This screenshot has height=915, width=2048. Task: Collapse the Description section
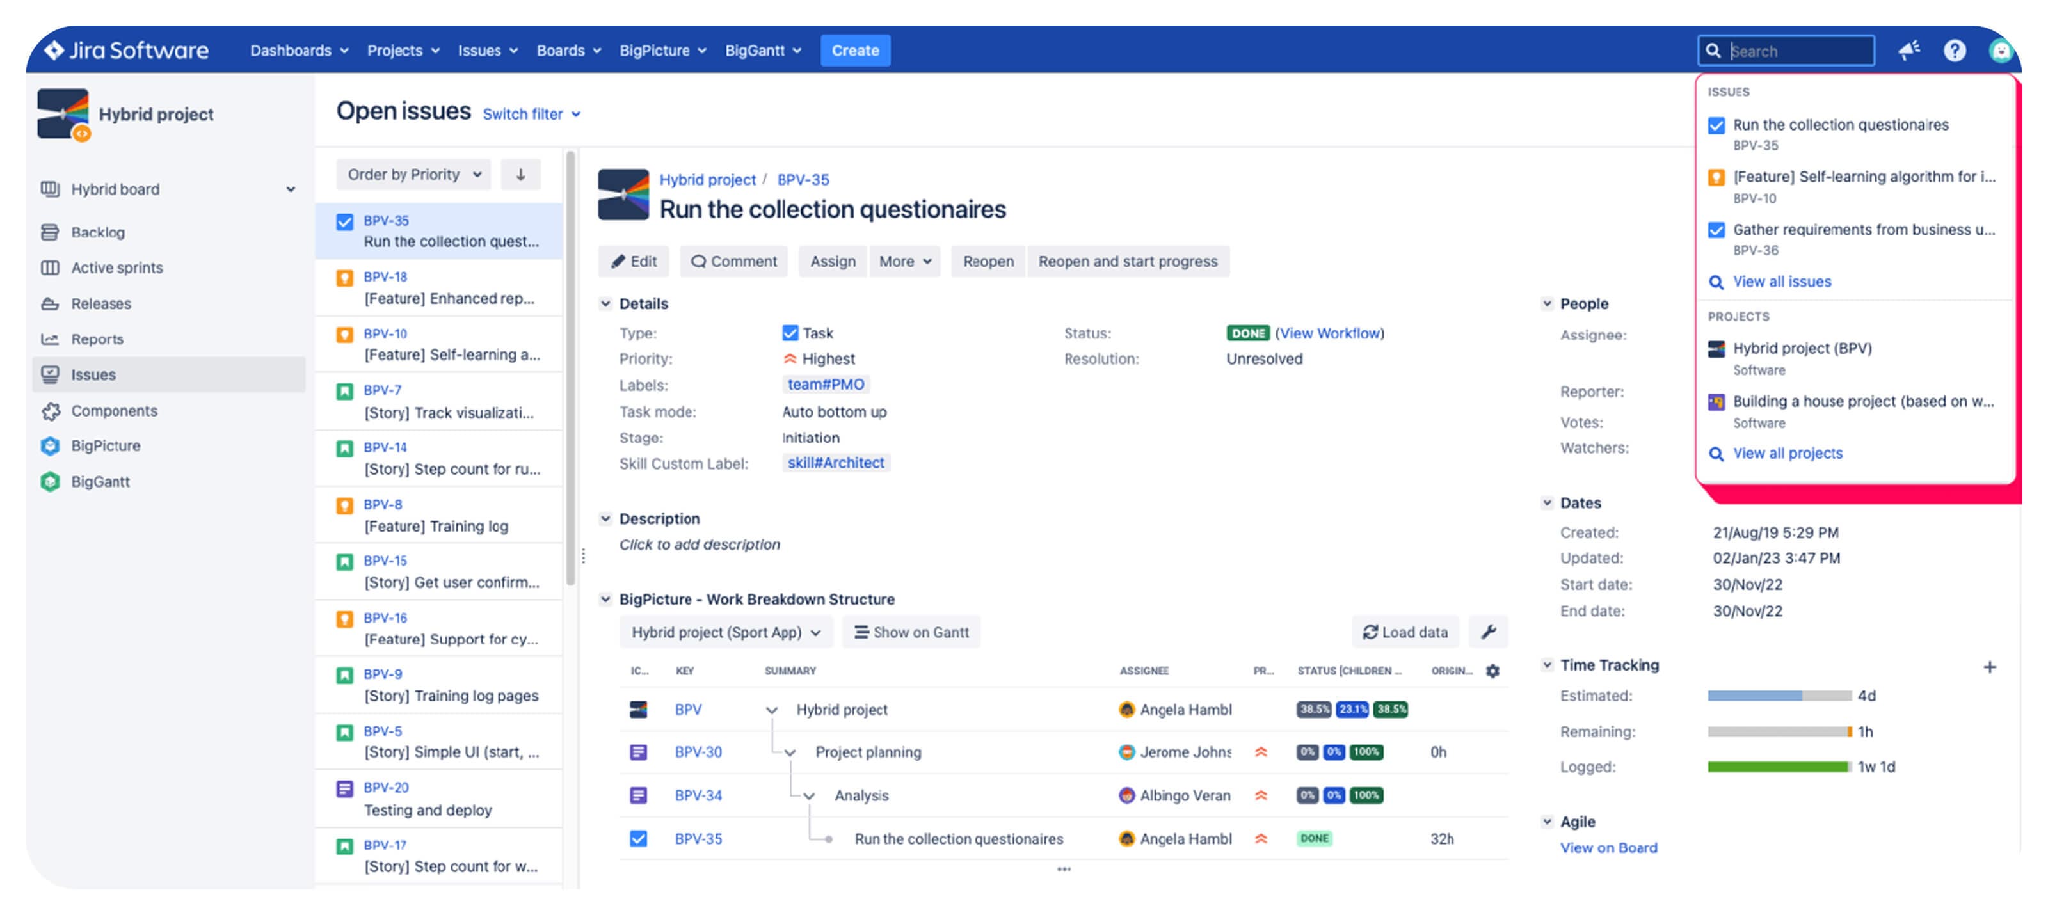pos(605,518)
